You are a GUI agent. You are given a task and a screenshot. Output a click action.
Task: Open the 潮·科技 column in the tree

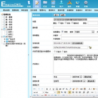click(9, 19)
